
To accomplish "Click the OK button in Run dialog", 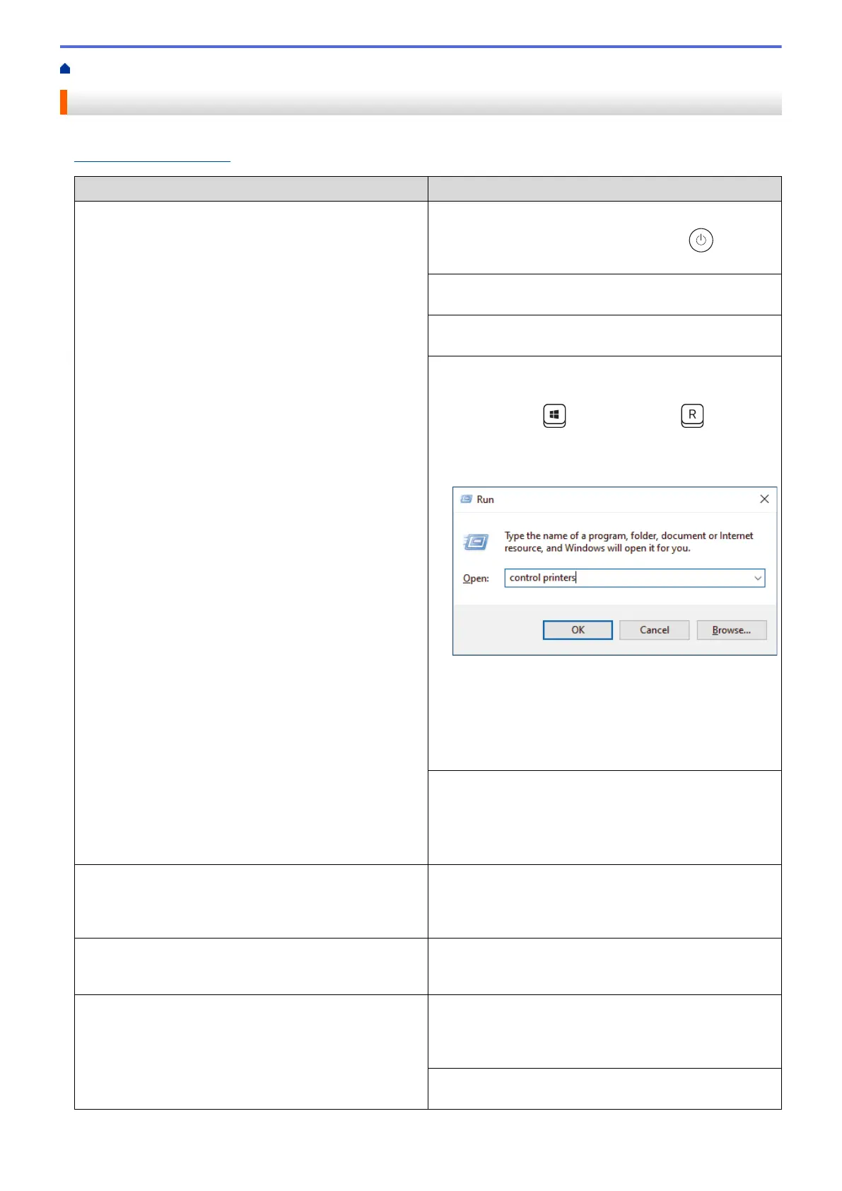I will [578, 630].
